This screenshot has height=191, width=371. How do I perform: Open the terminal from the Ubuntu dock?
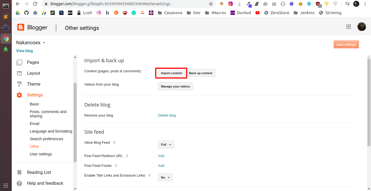tap(6, 6)
